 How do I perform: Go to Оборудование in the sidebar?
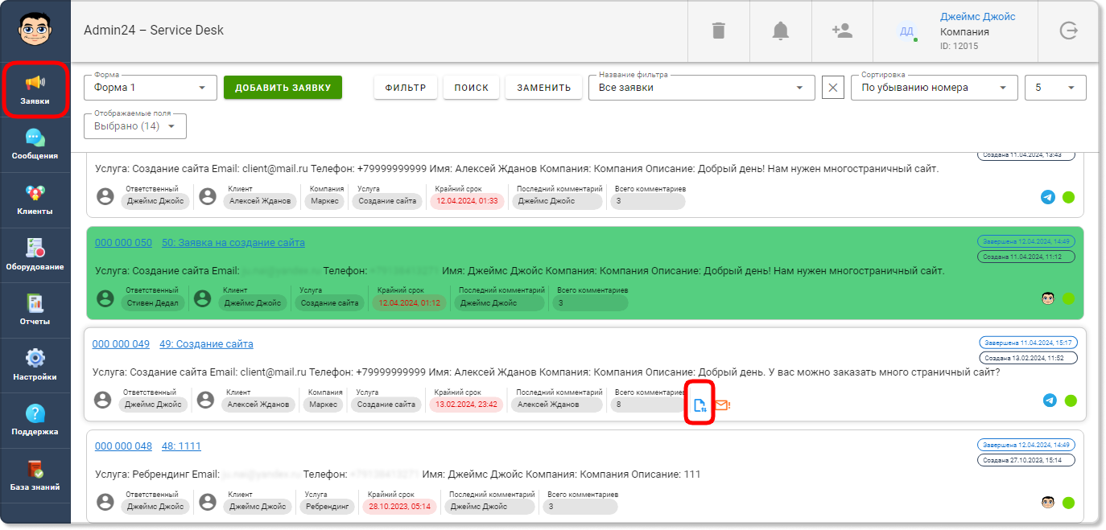35,255
